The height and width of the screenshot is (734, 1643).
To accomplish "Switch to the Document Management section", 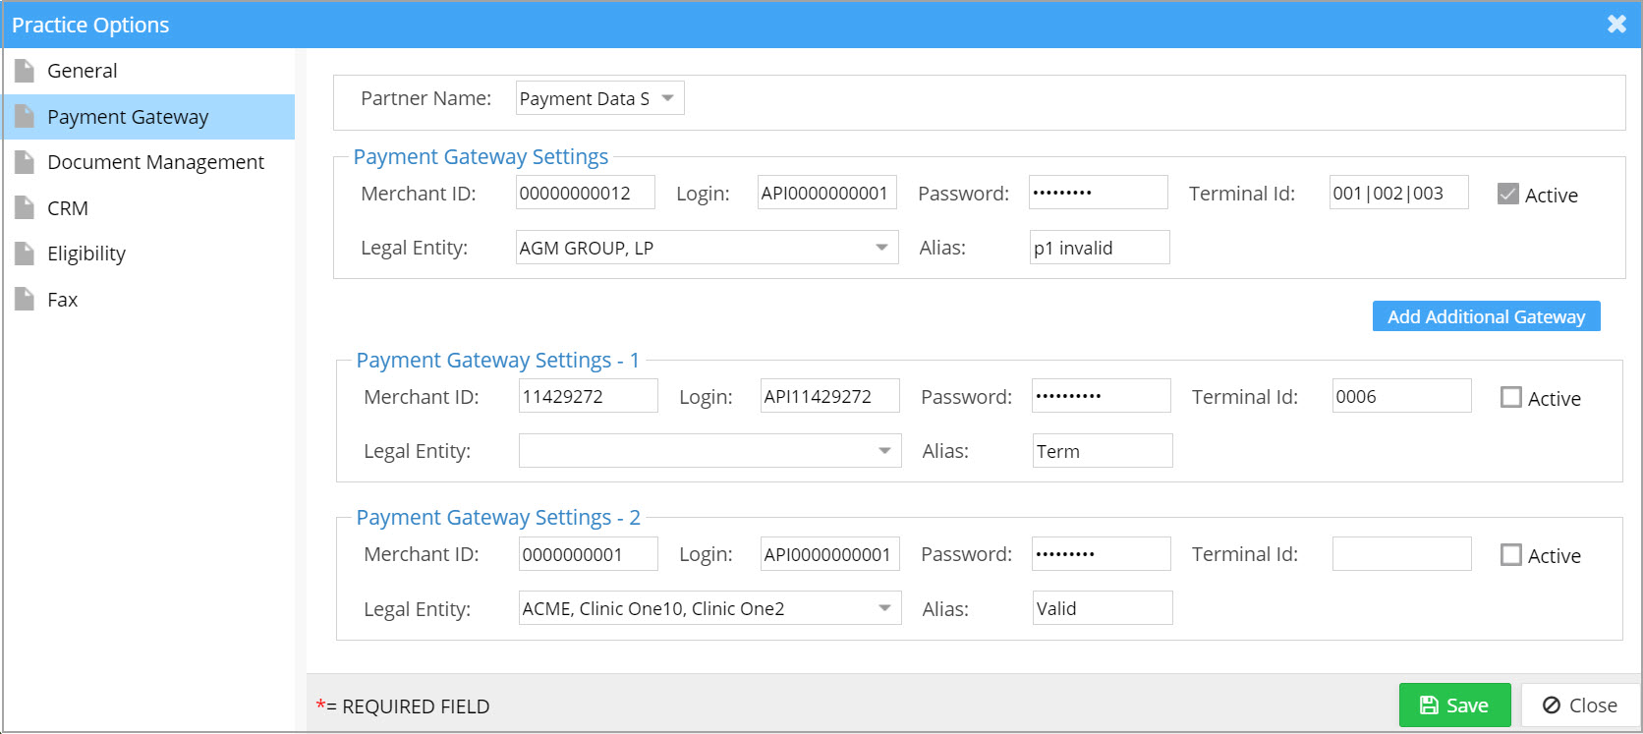I will 155,162.
